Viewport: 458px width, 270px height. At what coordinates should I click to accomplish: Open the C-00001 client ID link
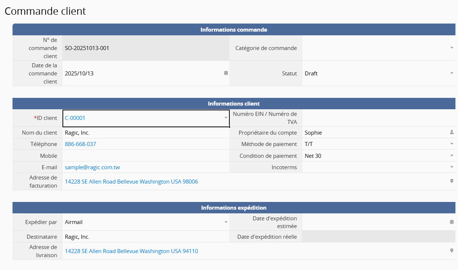[x=75, y=118]
